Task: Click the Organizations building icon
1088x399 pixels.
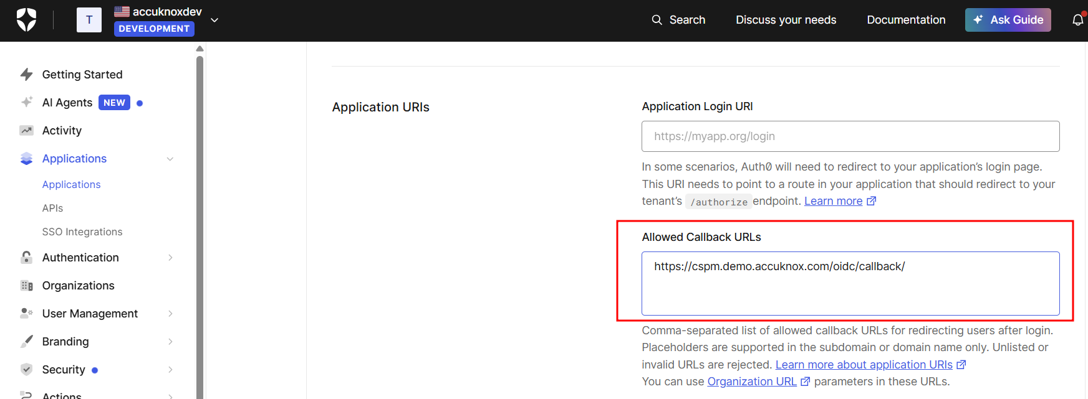Action: point(26,286)
